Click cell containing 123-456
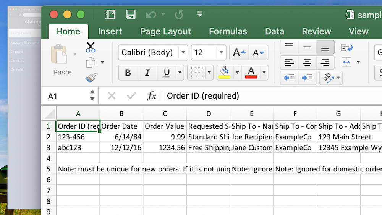Image resolution: width=382 pixels, height=215 pixels. pos(78,137)
